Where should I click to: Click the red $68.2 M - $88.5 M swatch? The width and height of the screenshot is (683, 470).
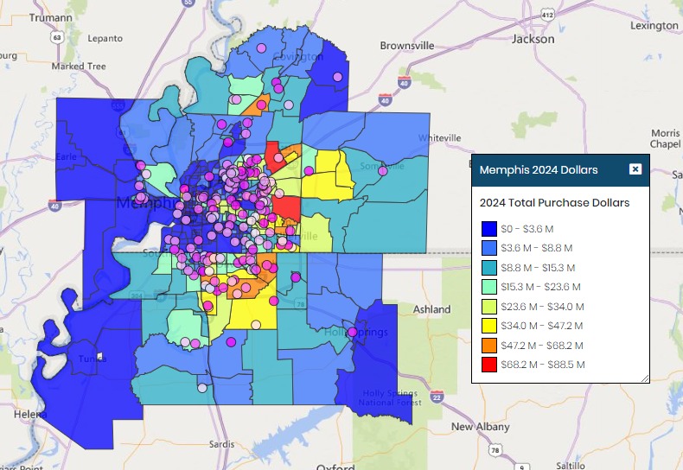tap(489, 365)
